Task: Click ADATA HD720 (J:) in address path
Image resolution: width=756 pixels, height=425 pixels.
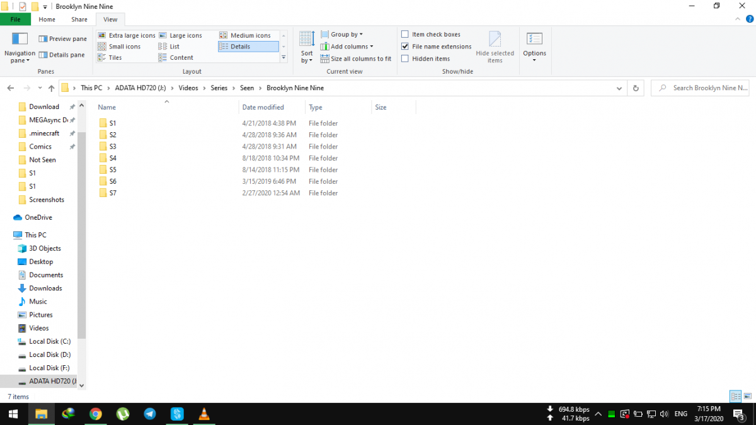Action: point(140,88)
